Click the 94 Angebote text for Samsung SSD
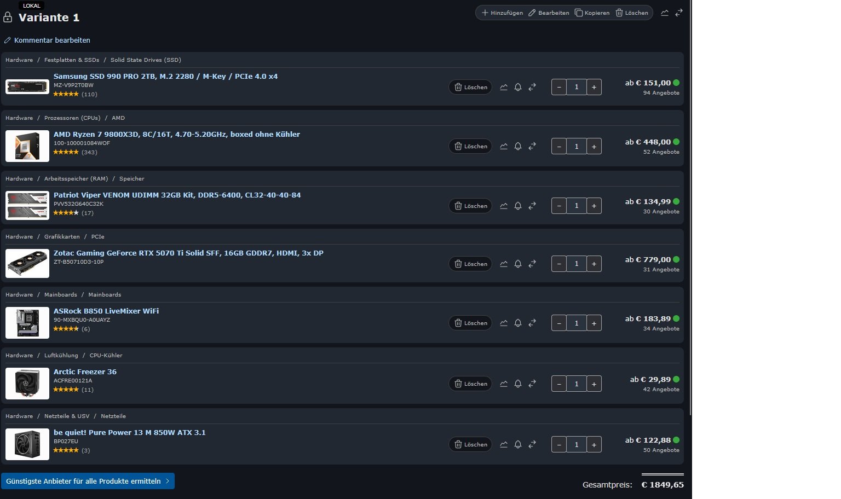The width and height of the screenshot is (841, 499). tap(661, 93)
